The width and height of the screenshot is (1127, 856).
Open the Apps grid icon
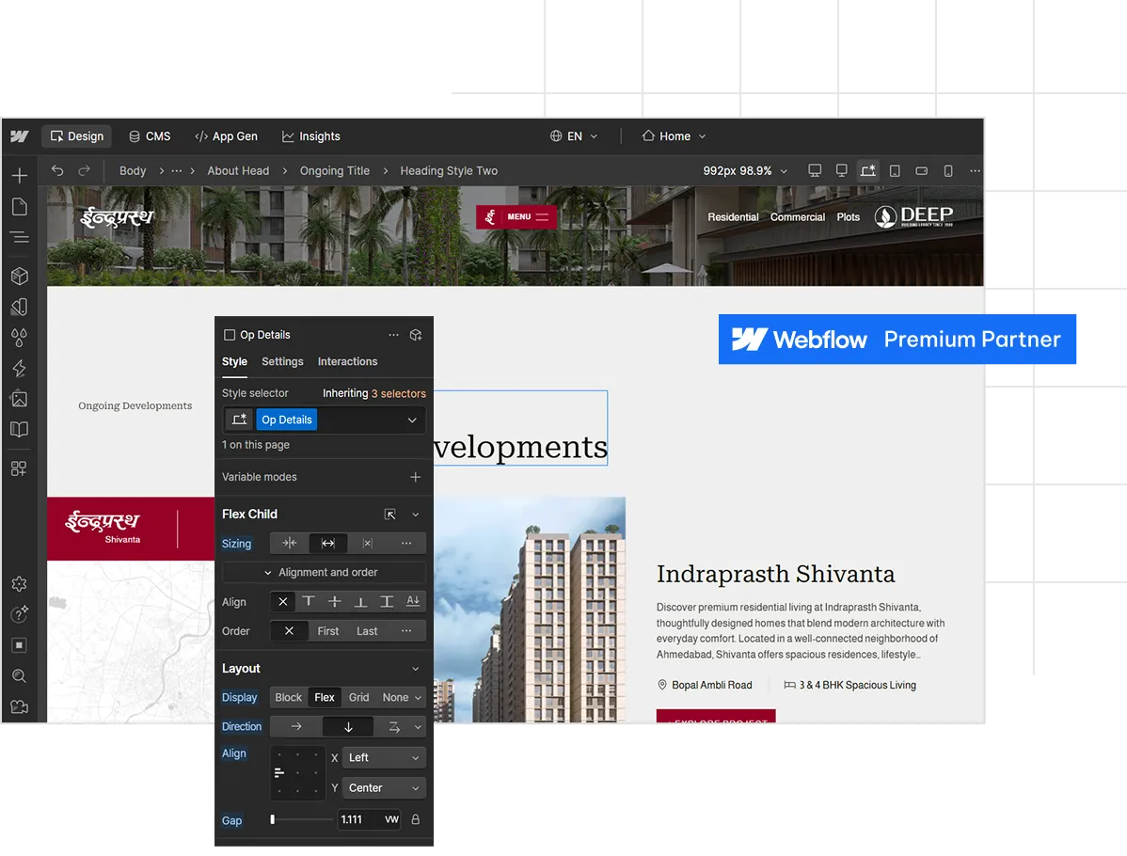(x=20, y=468)
